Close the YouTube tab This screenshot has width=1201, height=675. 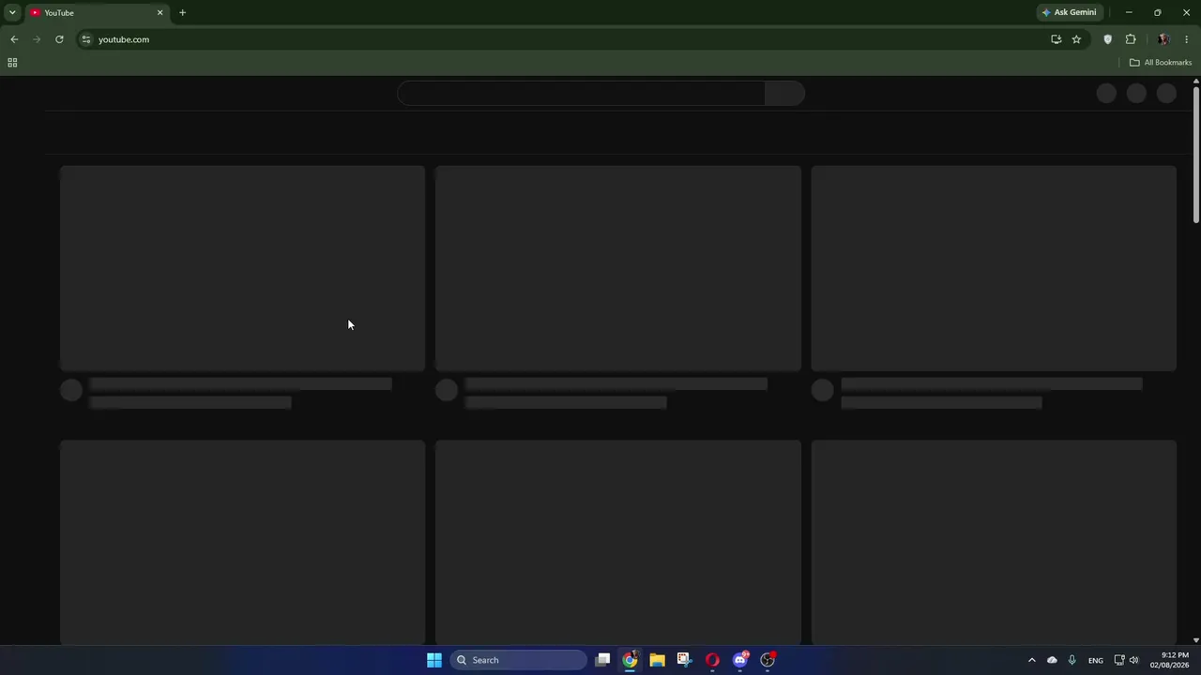[x=160, y=12]
